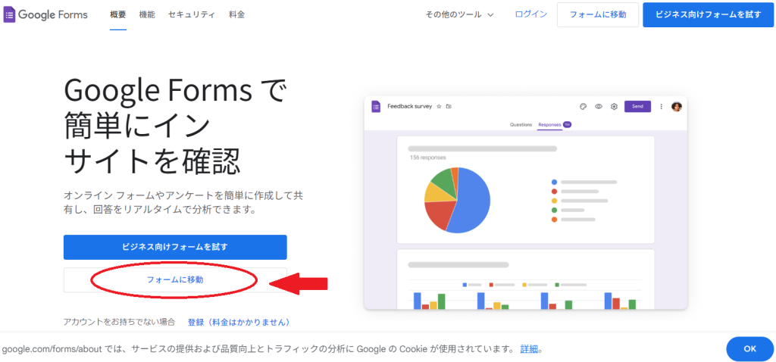Open the 料金 pricing tab
Image resolution: width=776 pixels, height=362 pixels.
pyautogui.click(x=236, y=14)
